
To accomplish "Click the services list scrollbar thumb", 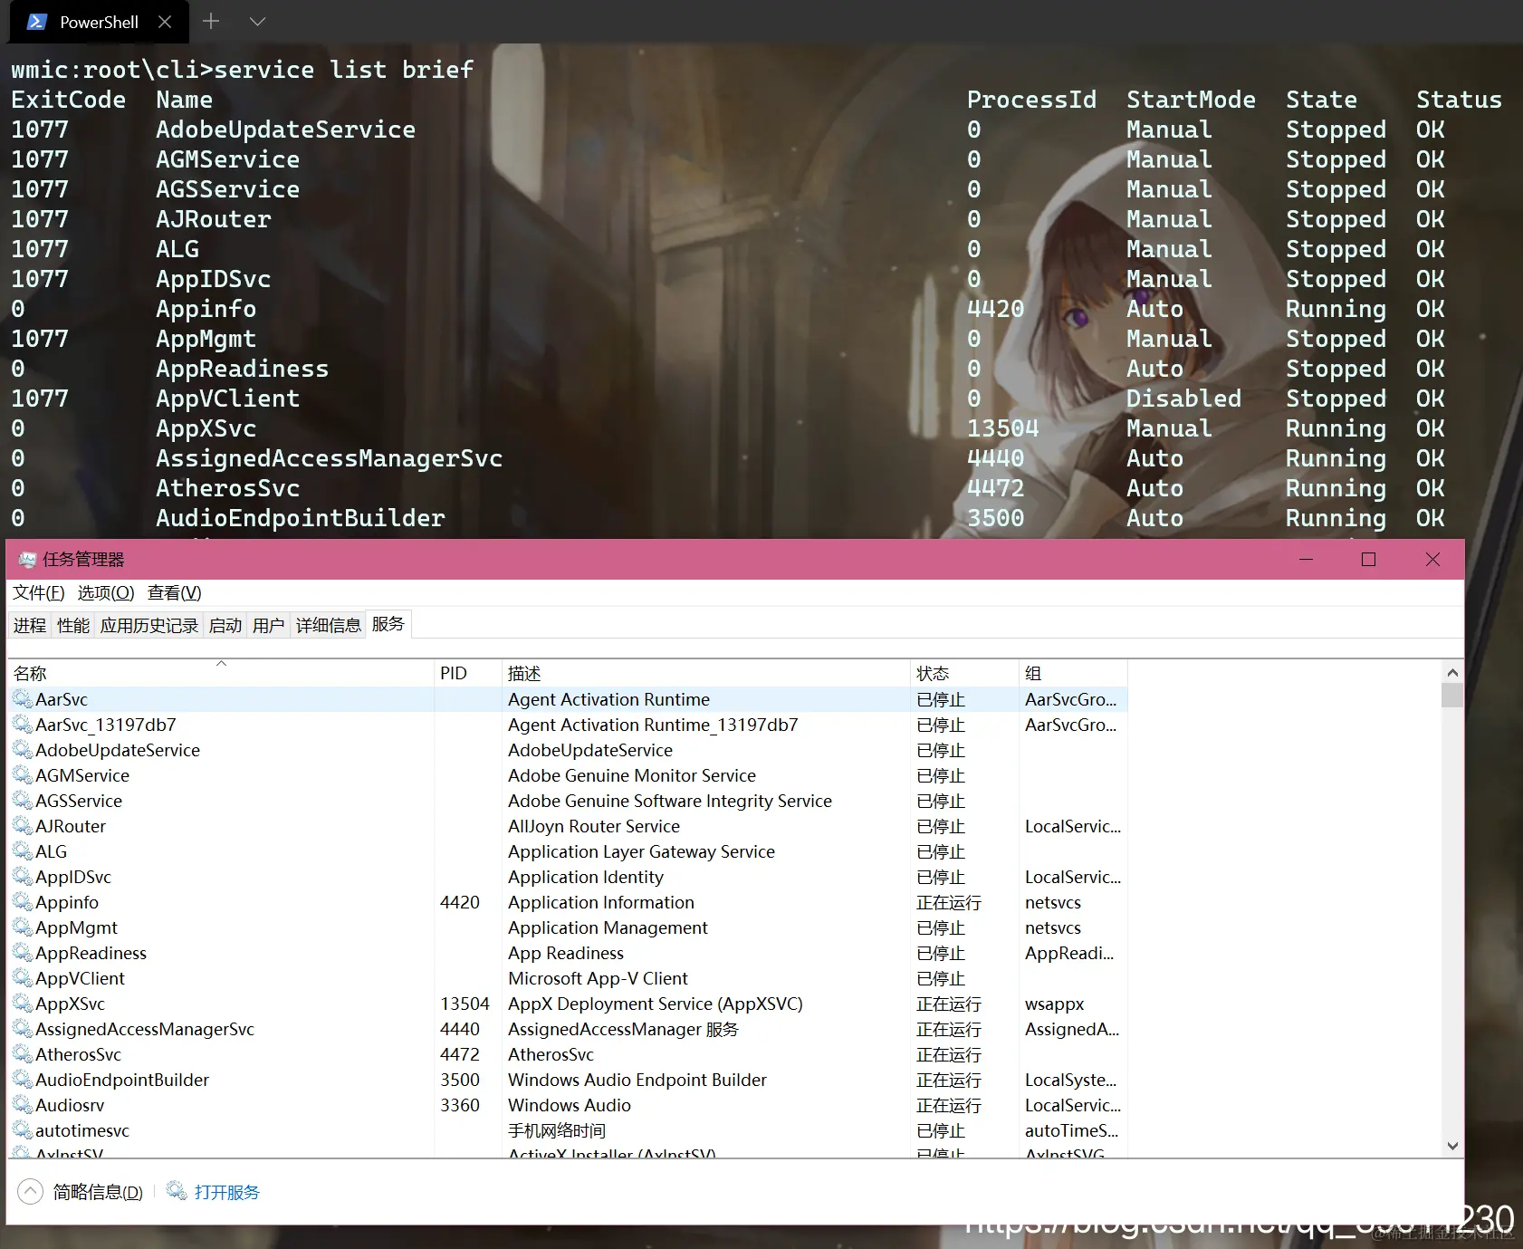I will 1452,695.
